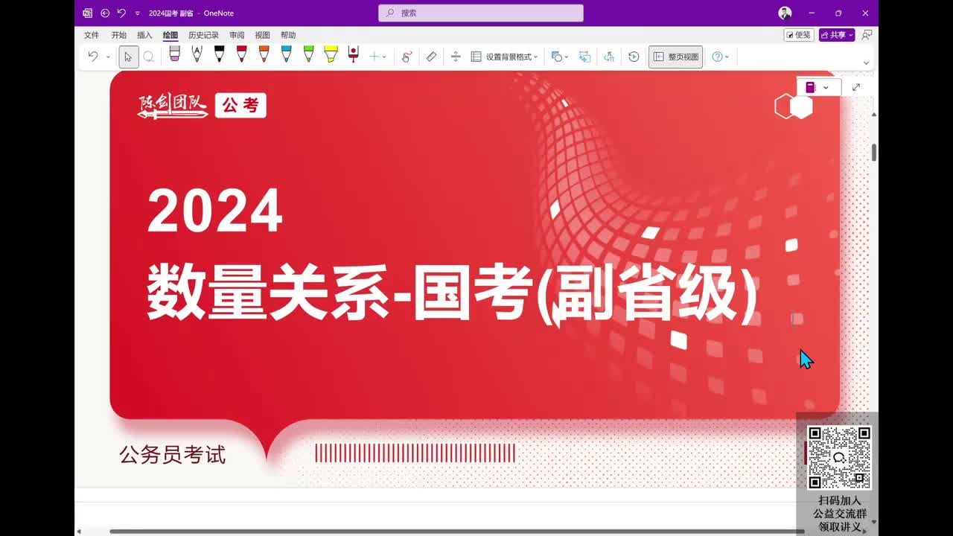Select the dark red marker pen
The width and height of the screenshot is (953, 536).
coord(354,54)
